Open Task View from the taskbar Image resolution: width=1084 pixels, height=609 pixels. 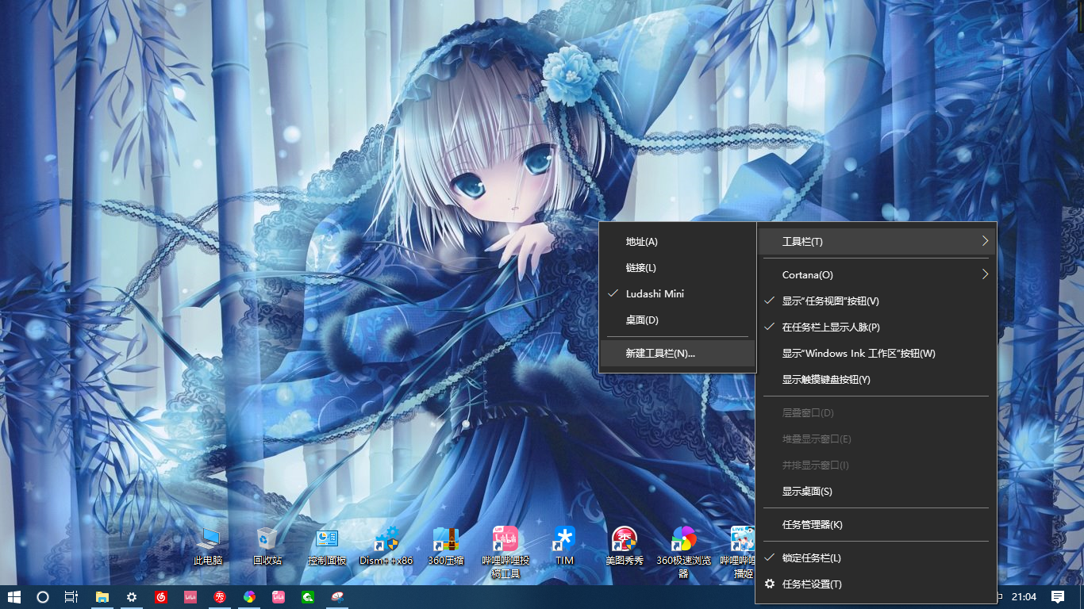point(71,596)
